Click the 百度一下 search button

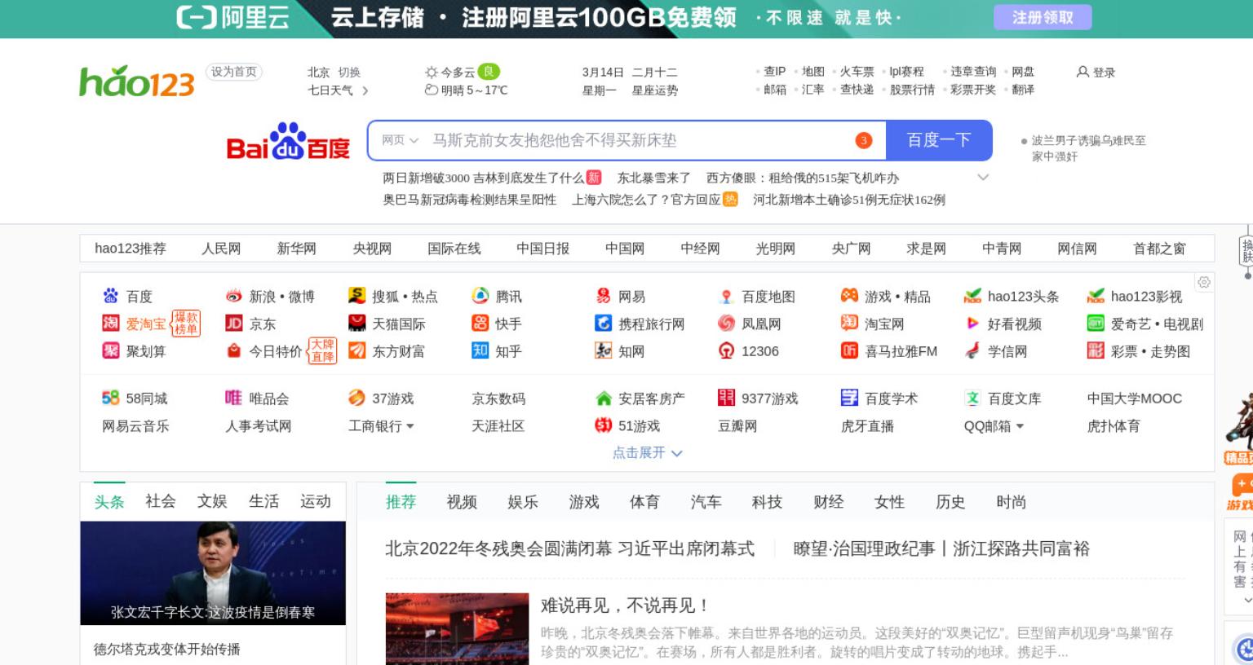pyautogui.click(x=939, y=140)
